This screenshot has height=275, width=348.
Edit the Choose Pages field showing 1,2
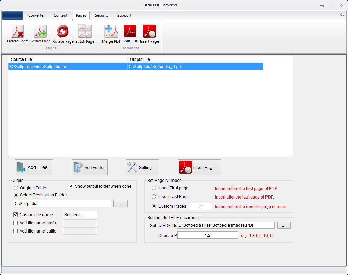[x=207, y=235]
